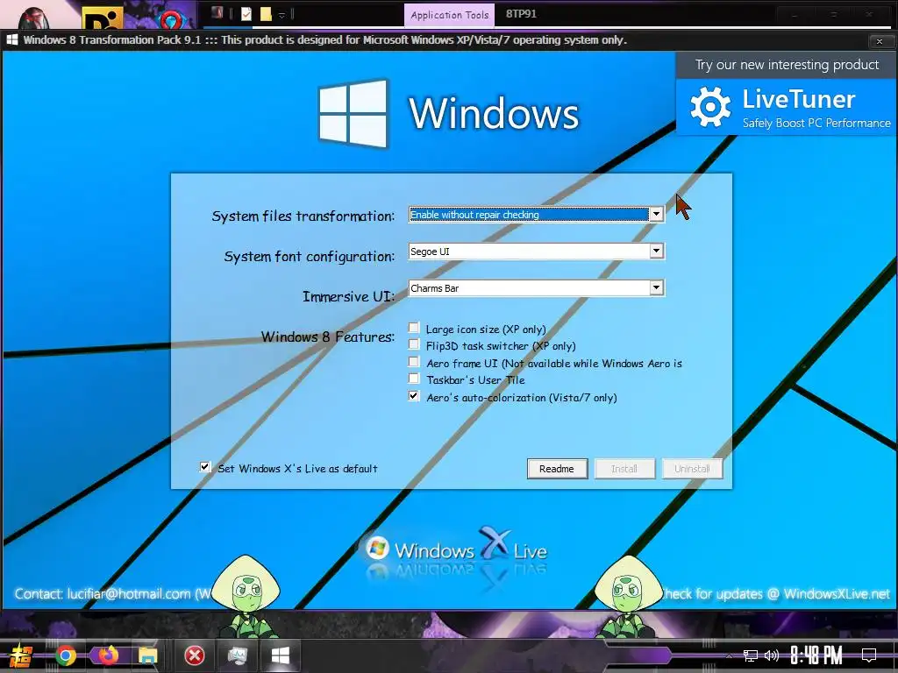The image size is (898, 673).
Task: Open the Immersive UI dropdown arrow
Action: (656, 287)
